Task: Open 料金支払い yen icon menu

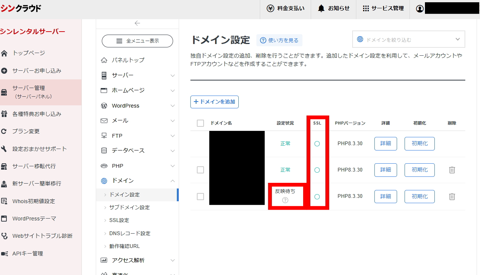Action: (x=285, y=8)
